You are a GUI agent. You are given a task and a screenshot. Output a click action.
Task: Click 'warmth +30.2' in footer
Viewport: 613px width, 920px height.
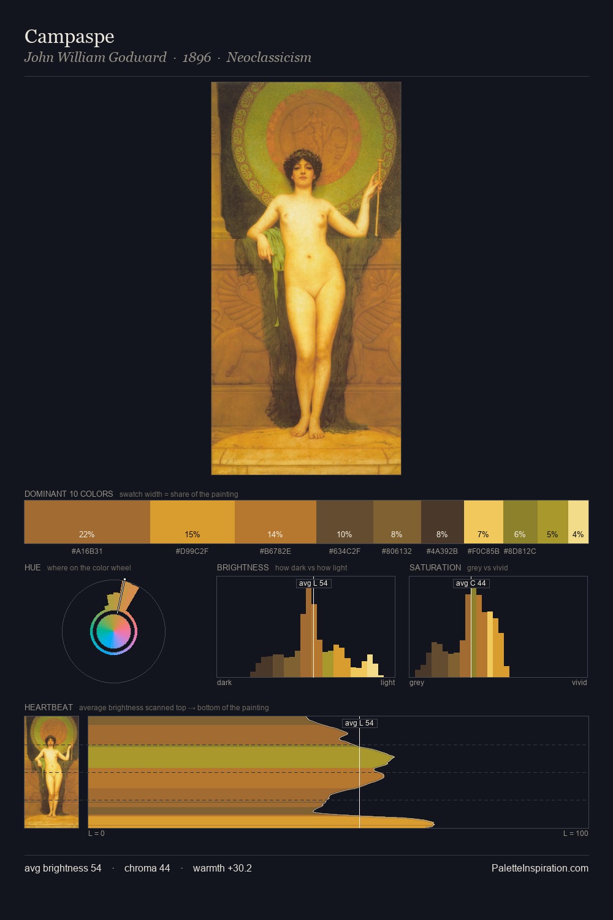pos(223,868)
